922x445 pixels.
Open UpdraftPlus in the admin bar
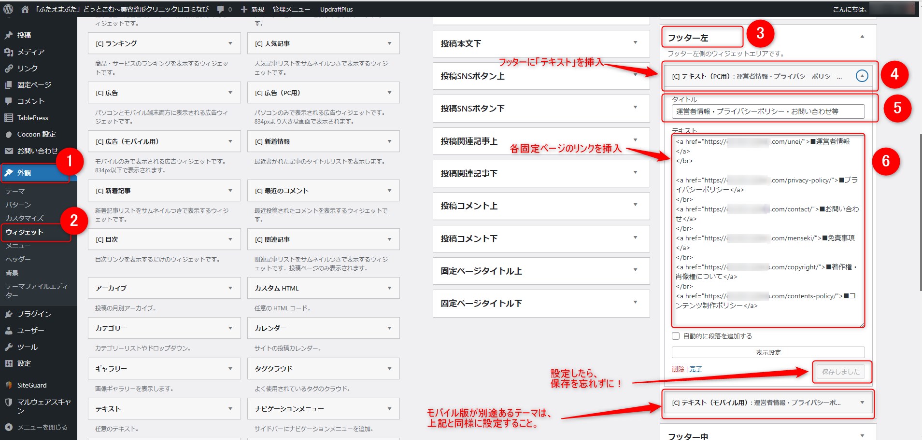point(336,9)
